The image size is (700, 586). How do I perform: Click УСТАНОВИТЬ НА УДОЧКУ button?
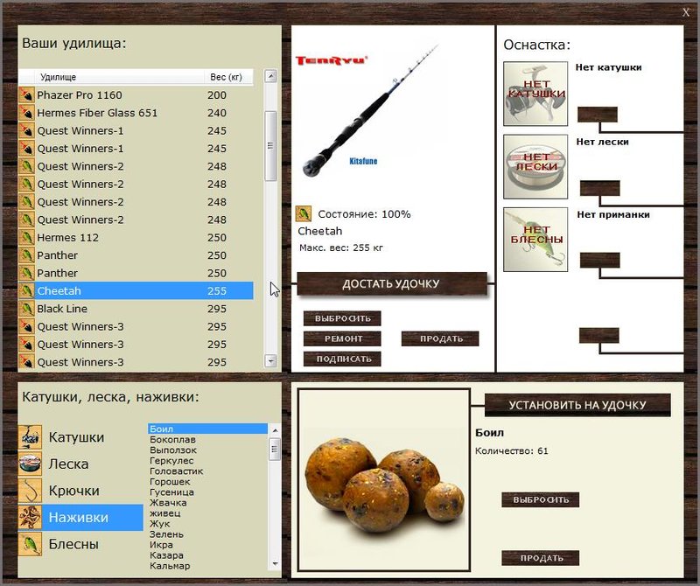coord(577,405)
